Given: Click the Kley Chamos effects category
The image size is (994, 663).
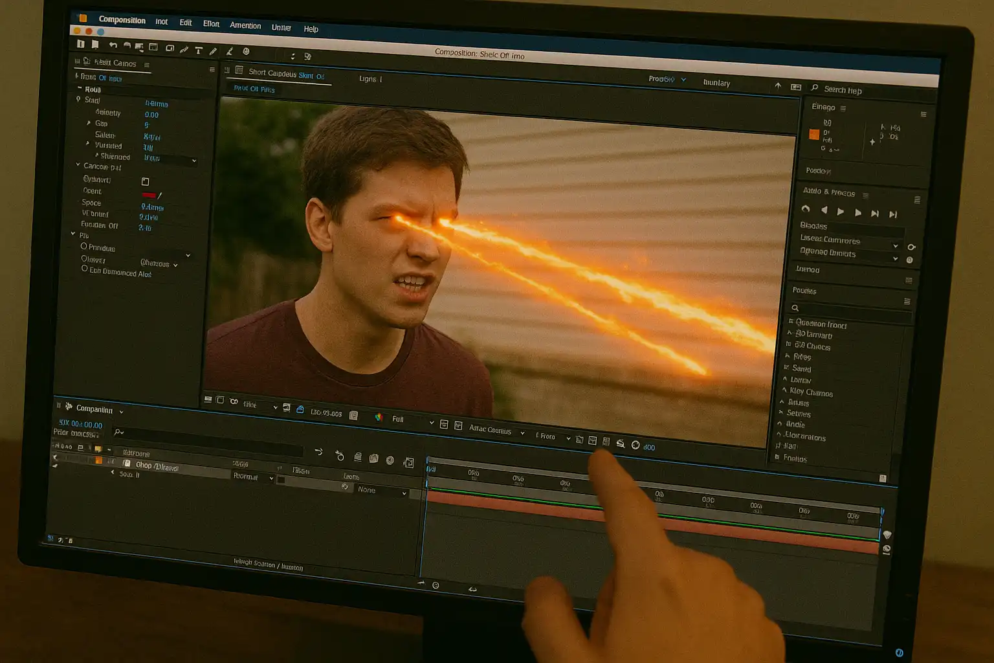Looking at the screenshot, I should click(811, 392).
